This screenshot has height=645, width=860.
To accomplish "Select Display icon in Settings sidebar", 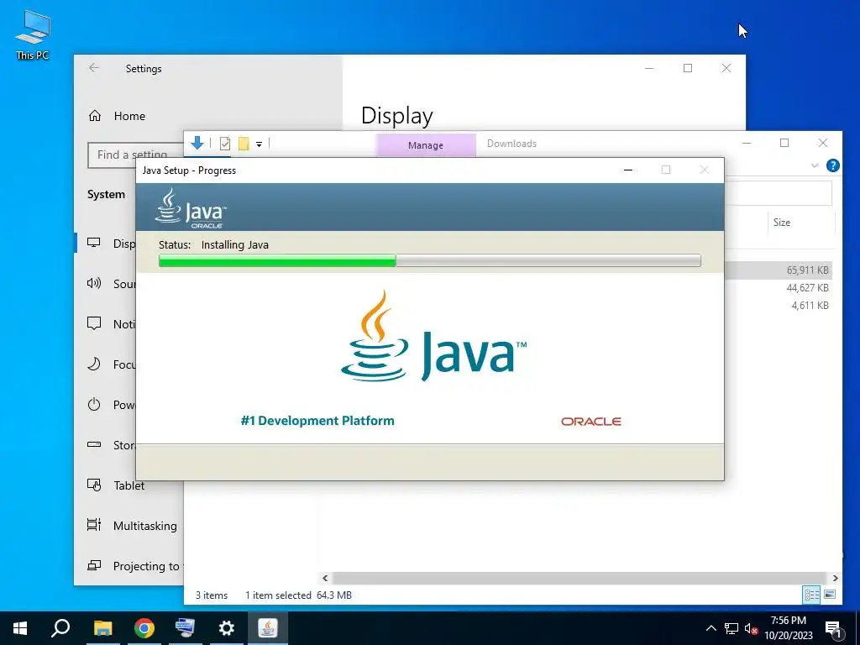I will [94, 243].
